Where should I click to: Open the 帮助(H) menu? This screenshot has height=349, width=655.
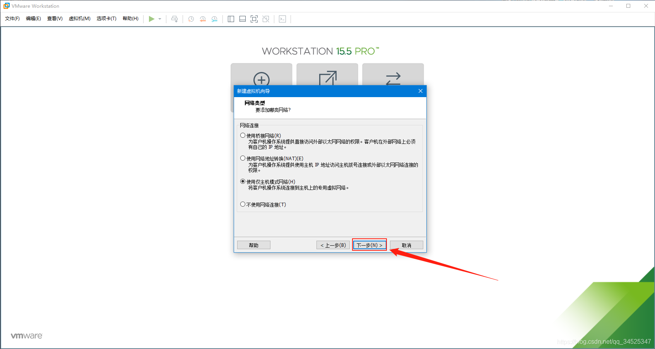[130, 19]
